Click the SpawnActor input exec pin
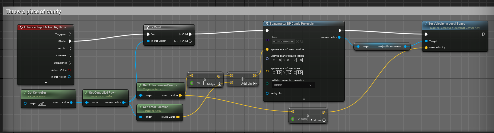This screenshot has width=494, height=133. click(267, 31)
